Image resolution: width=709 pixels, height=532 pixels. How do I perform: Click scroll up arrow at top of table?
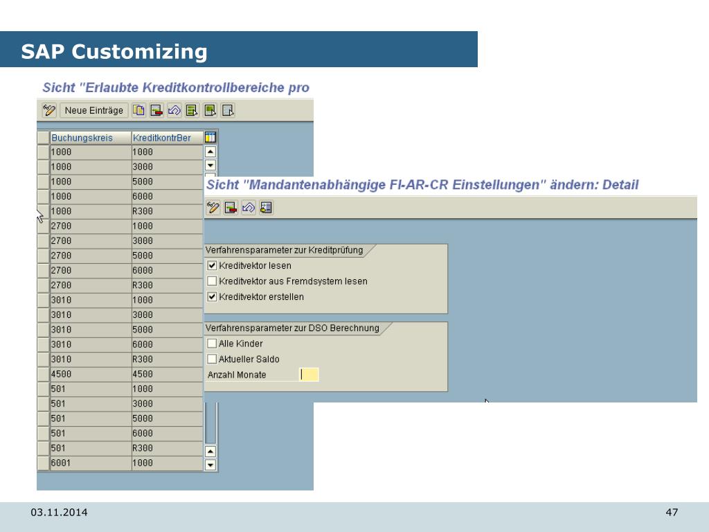coord(210,152)
